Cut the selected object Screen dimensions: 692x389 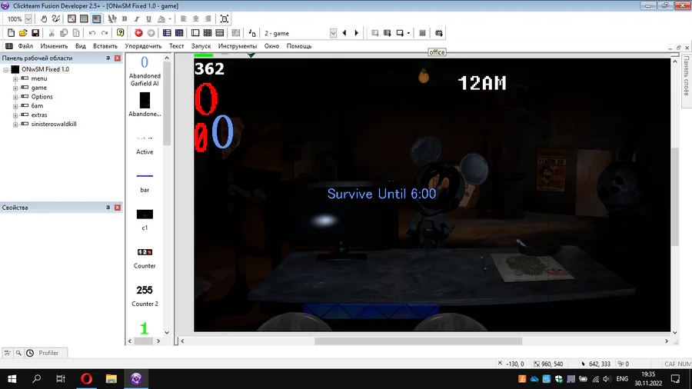[52, 33]
